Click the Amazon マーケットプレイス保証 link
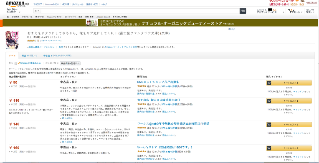Screen dimensions: 319x163 coord(120,47)
